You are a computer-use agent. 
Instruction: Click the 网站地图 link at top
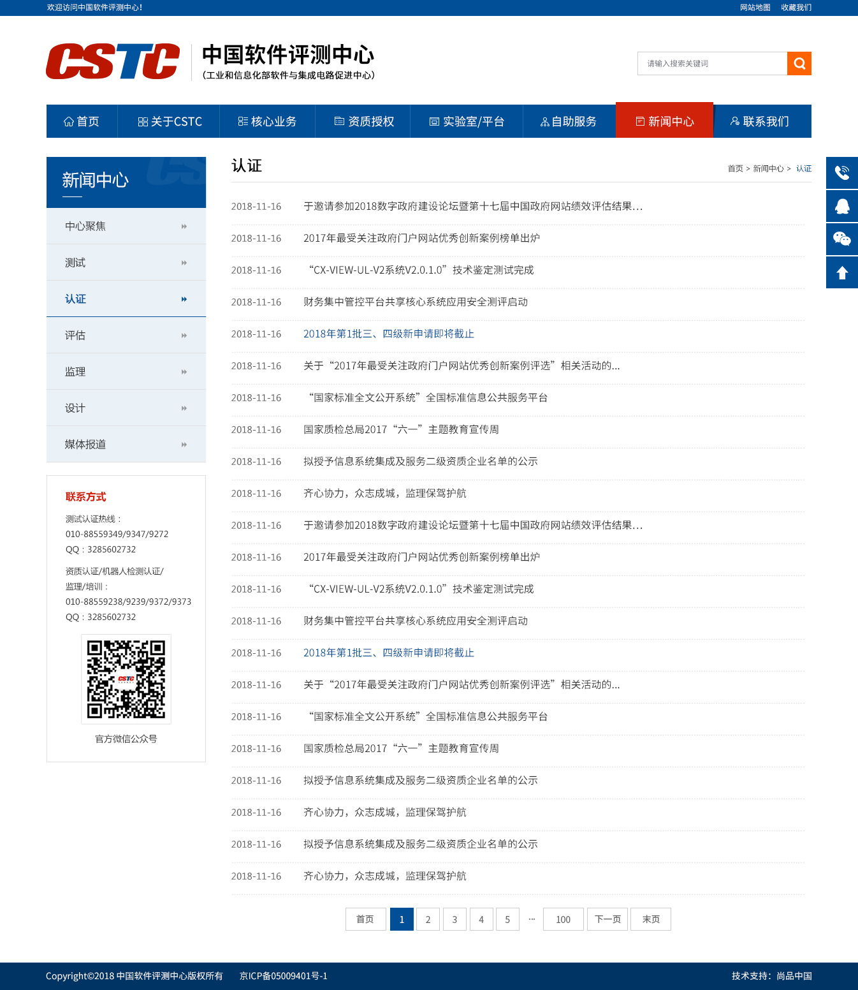[754, 8]
